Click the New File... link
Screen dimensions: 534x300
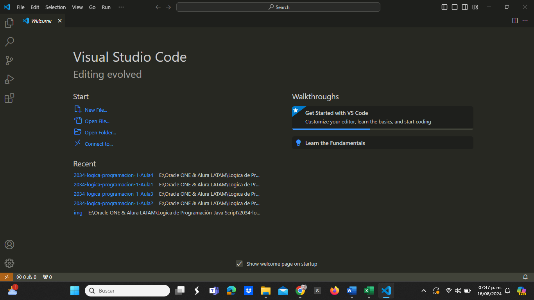coord(91,110)
